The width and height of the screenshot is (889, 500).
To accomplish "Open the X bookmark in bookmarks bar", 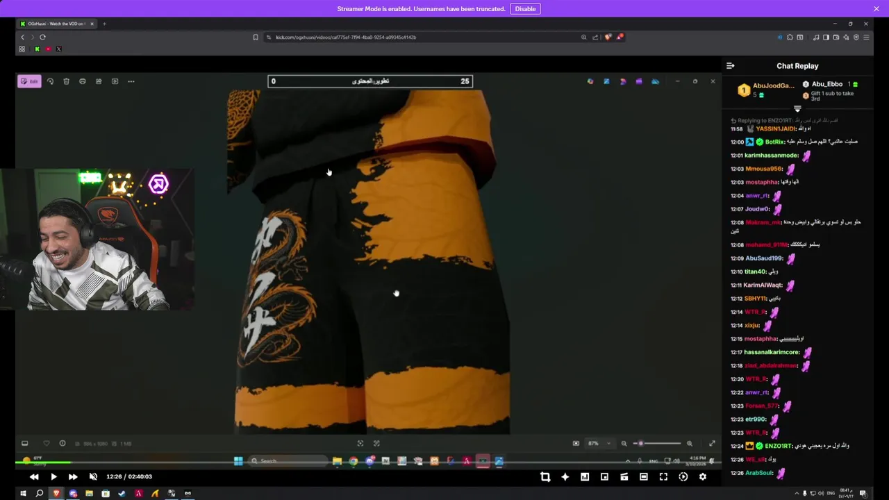I will pos(58,49).
